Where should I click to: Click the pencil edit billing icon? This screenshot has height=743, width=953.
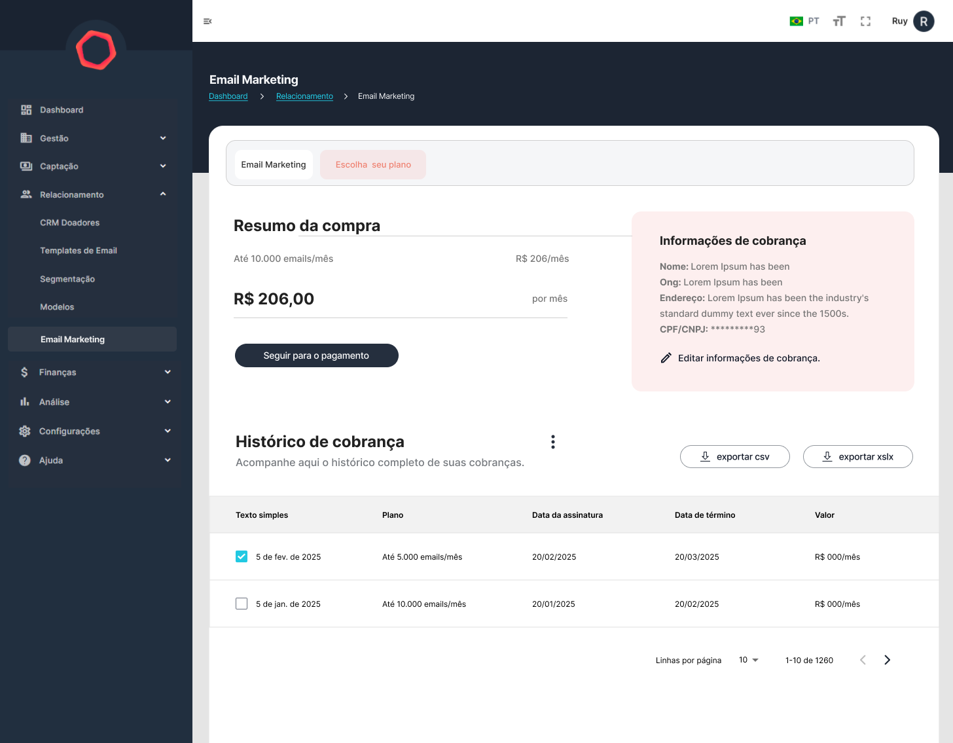pyautogui.click(x=666, y=358)
